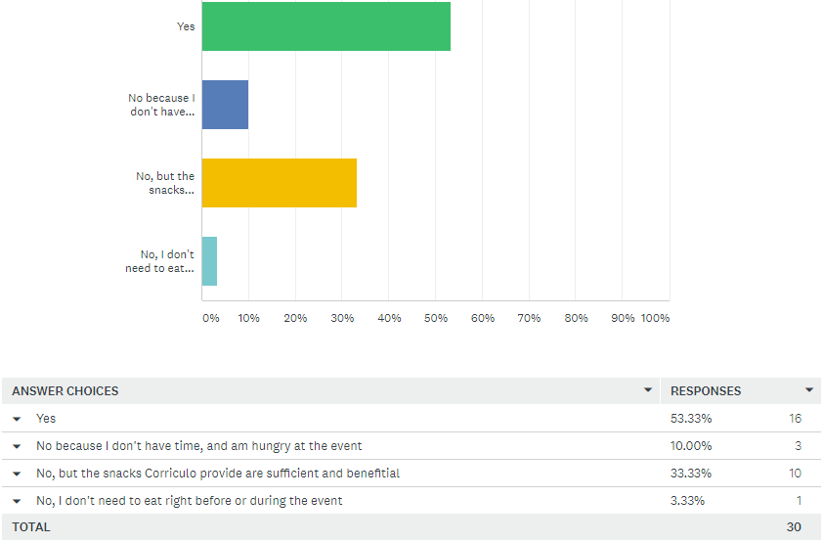Image resolution: width=823 pixels, height=543 pixels.
Task: Expand the "don't need to eat" row arrow
Action: pos(18,501)
